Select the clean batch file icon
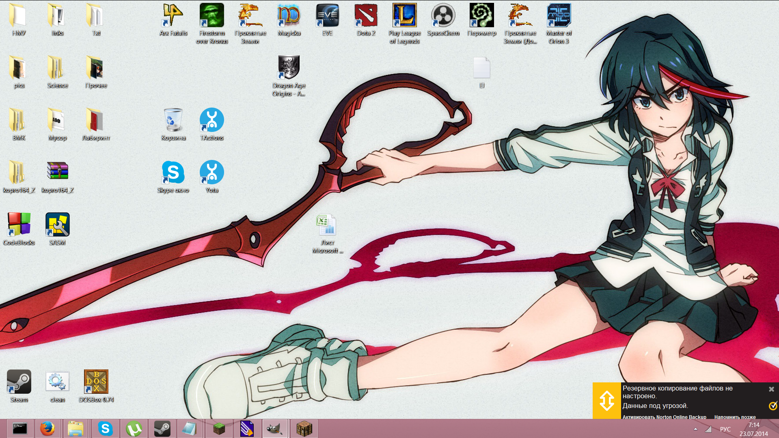Screen dimensions: 779x438 (x=57, y=386)
